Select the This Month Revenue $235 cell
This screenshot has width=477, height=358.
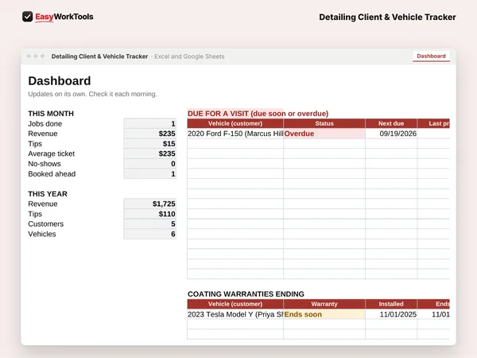coord(150,134)
